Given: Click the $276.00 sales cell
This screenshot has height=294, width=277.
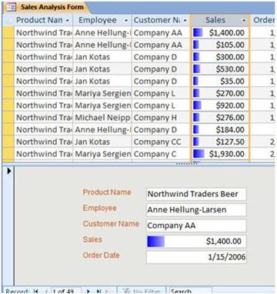Looking at the screenshot, I should click(220, 118).
